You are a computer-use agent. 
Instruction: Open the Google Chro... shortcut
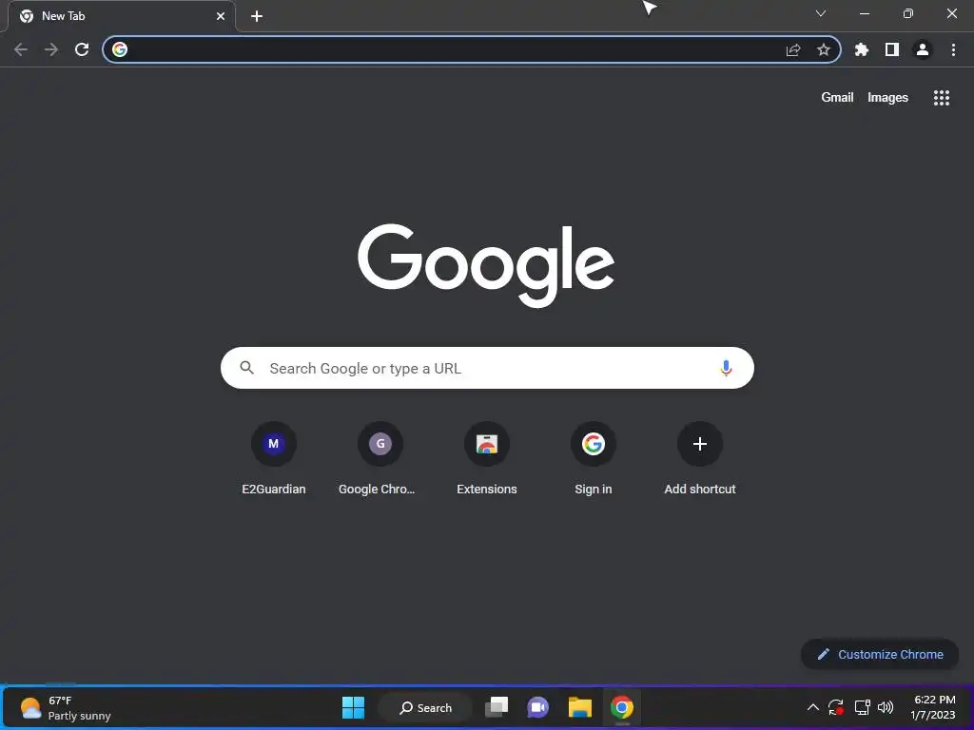pos(380,459)
